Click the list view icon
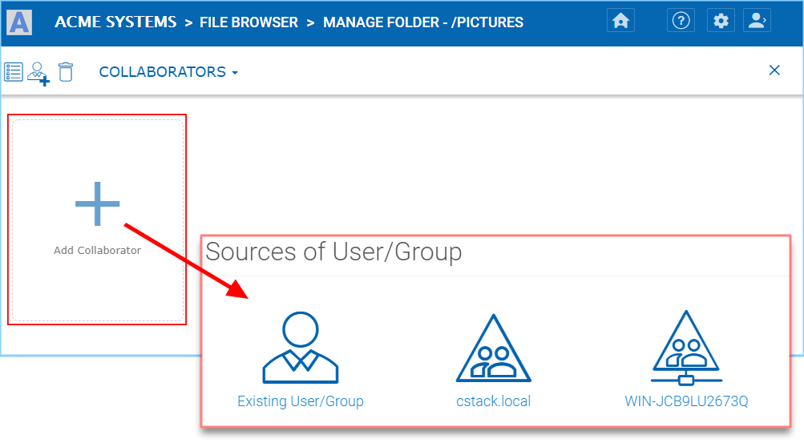Viewport: 804px width, 447px height. point(14,72)
